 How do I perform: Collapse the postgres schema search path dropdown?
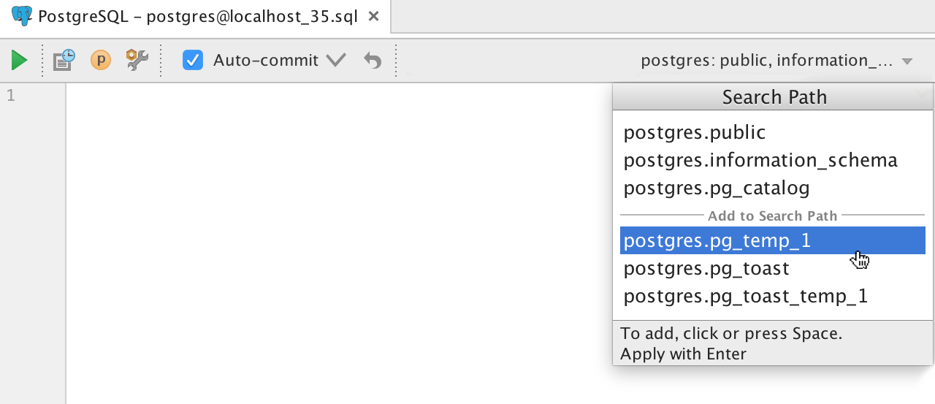907,61
